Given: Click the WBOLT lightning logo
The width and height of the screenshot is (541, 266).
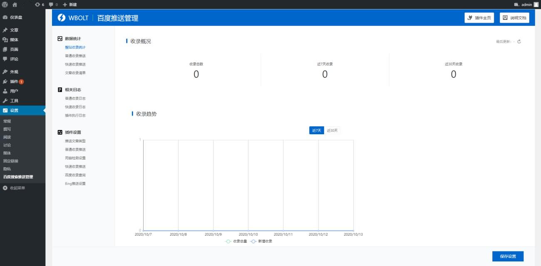Looking at the screenshot, I should [62, 18].
